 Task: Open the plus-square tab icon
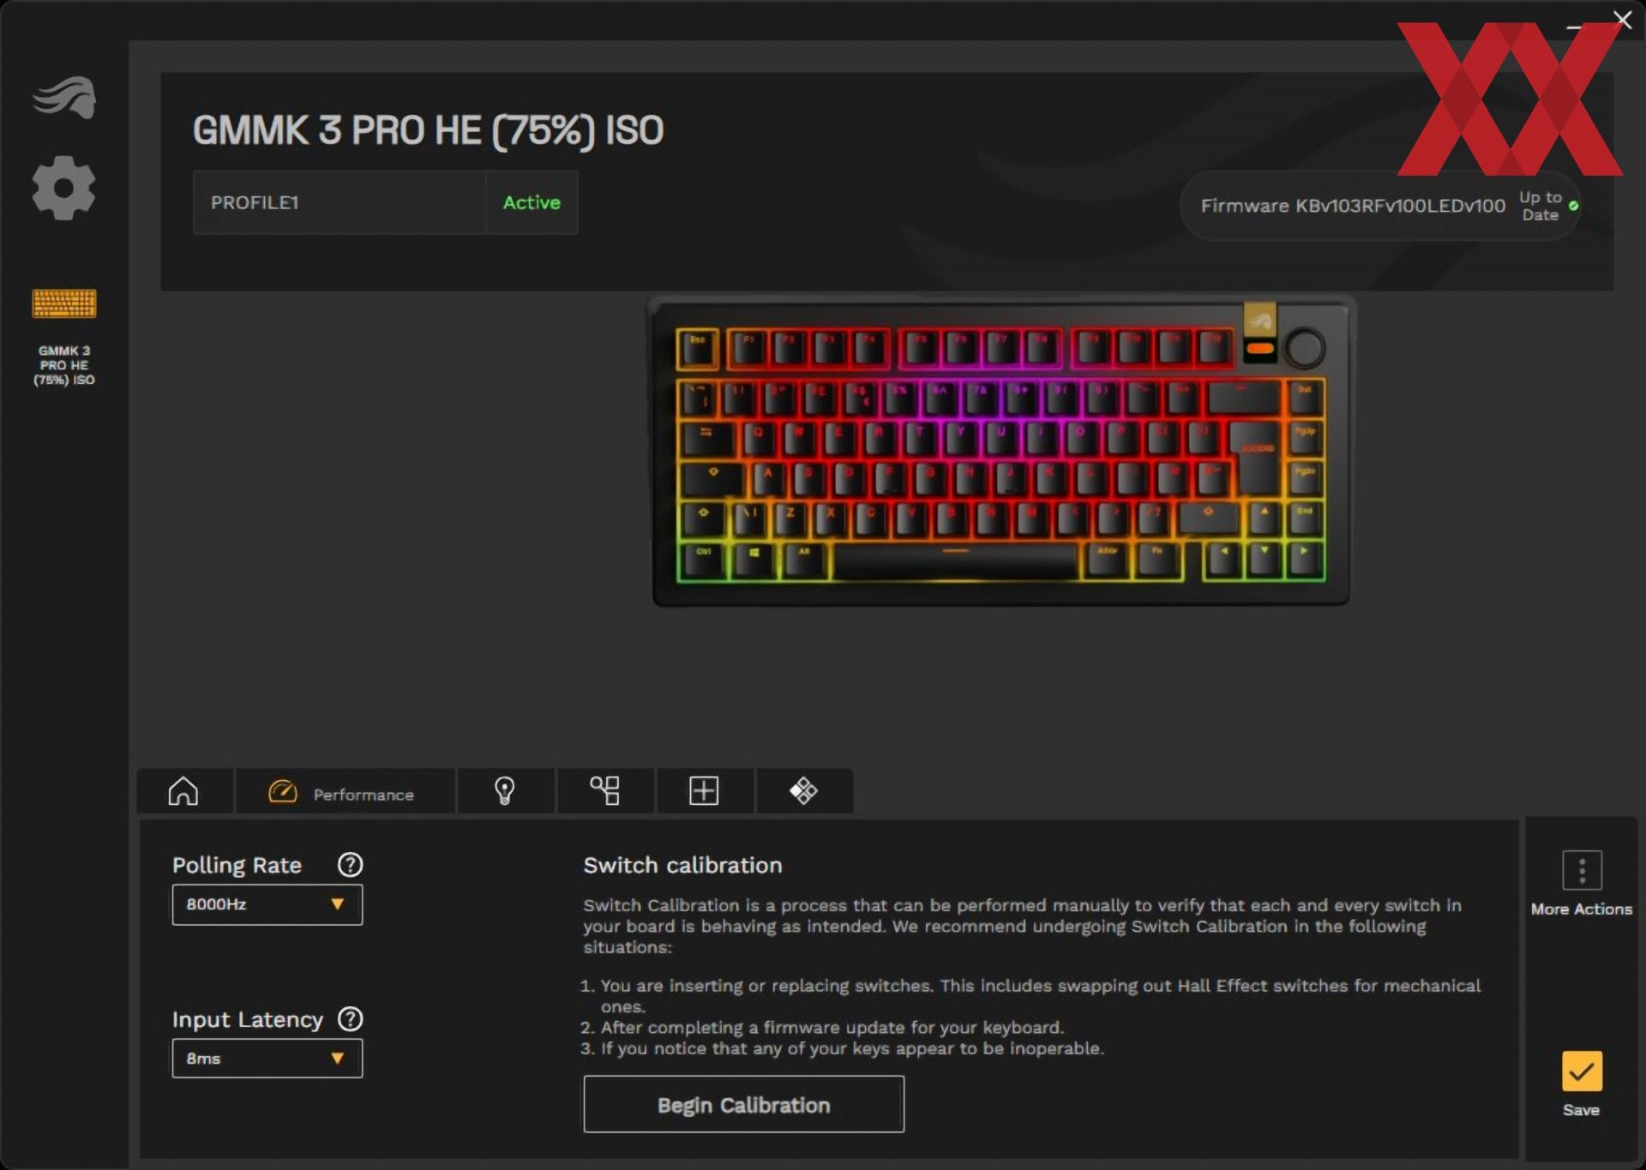point(704,790)
